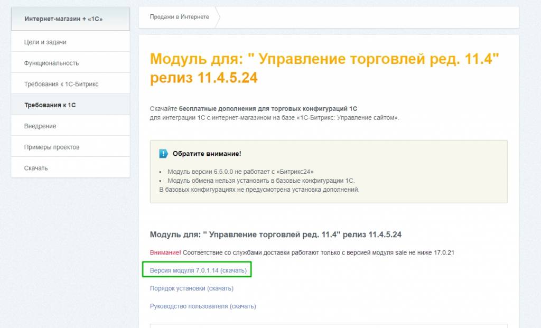Click «Скачать» in the sidebar menu
Screen dimensions: 541x328
coord(70,168)
